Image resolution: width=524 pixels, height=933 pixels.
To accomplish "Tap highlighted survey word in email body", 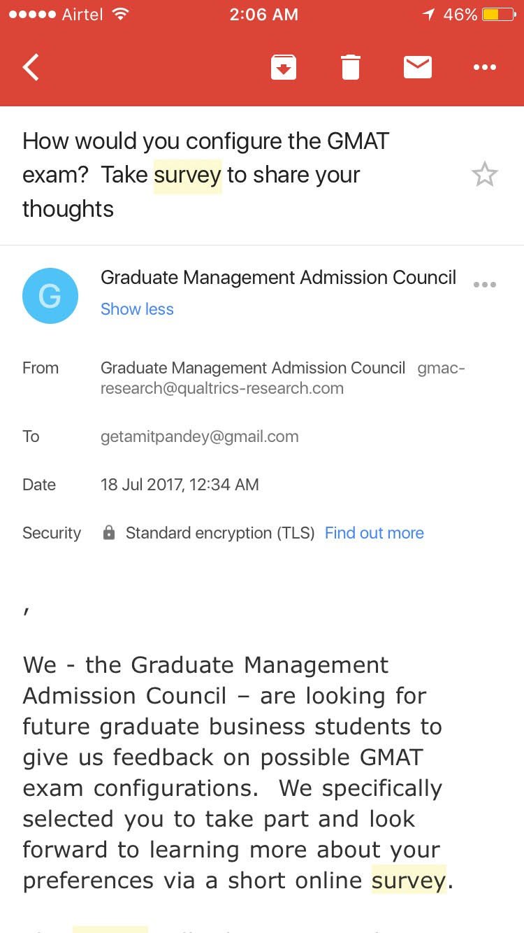I will click(408, 881).
